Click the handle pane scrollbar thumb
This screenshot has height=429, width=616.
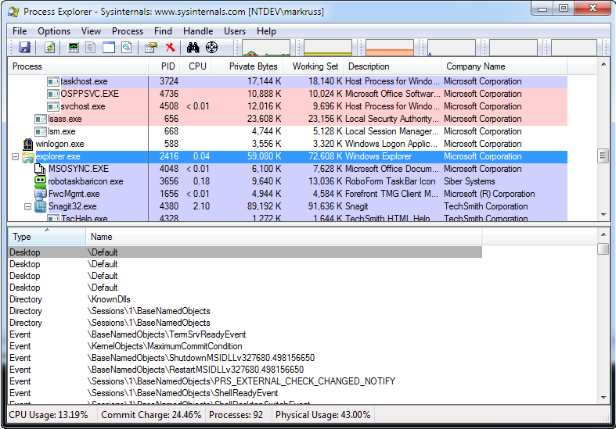click(603, 248)
